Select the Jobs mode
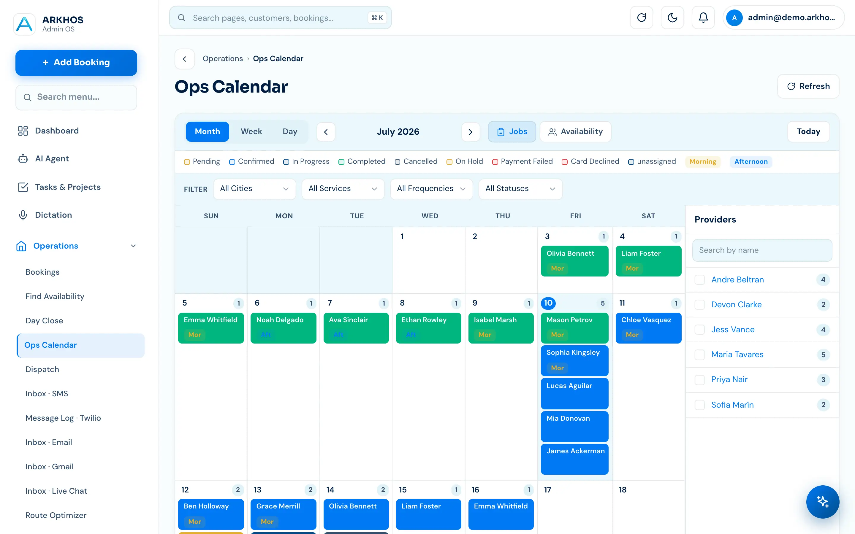Viewport: 855px width, 534px height. 512,132
